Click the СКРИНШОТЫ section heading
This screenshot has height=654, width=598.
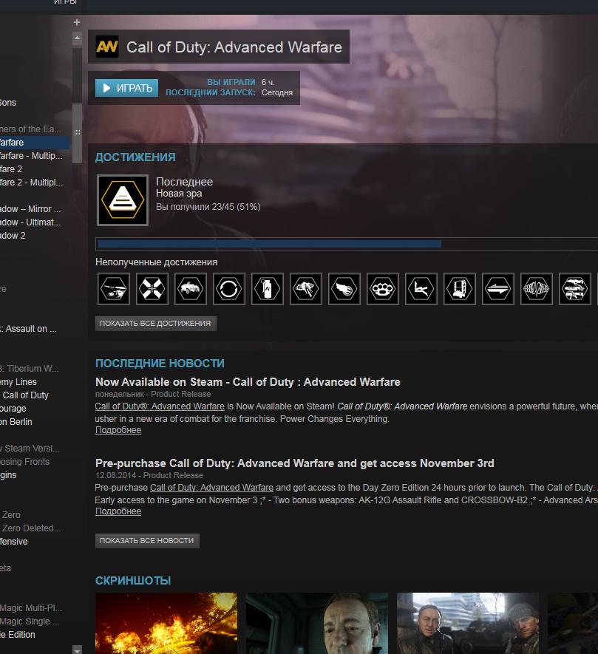click(x=133, y=581)
